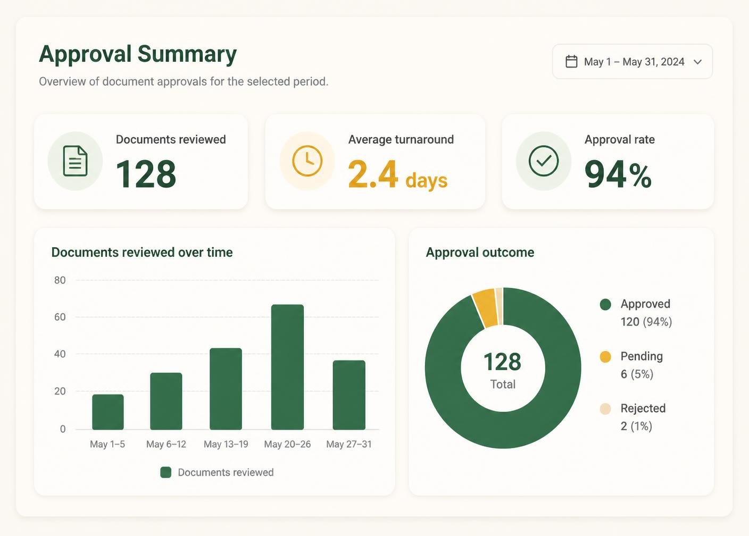Click the Rejected legend label
The image size is (749, 536).
[x=643, y=408]
